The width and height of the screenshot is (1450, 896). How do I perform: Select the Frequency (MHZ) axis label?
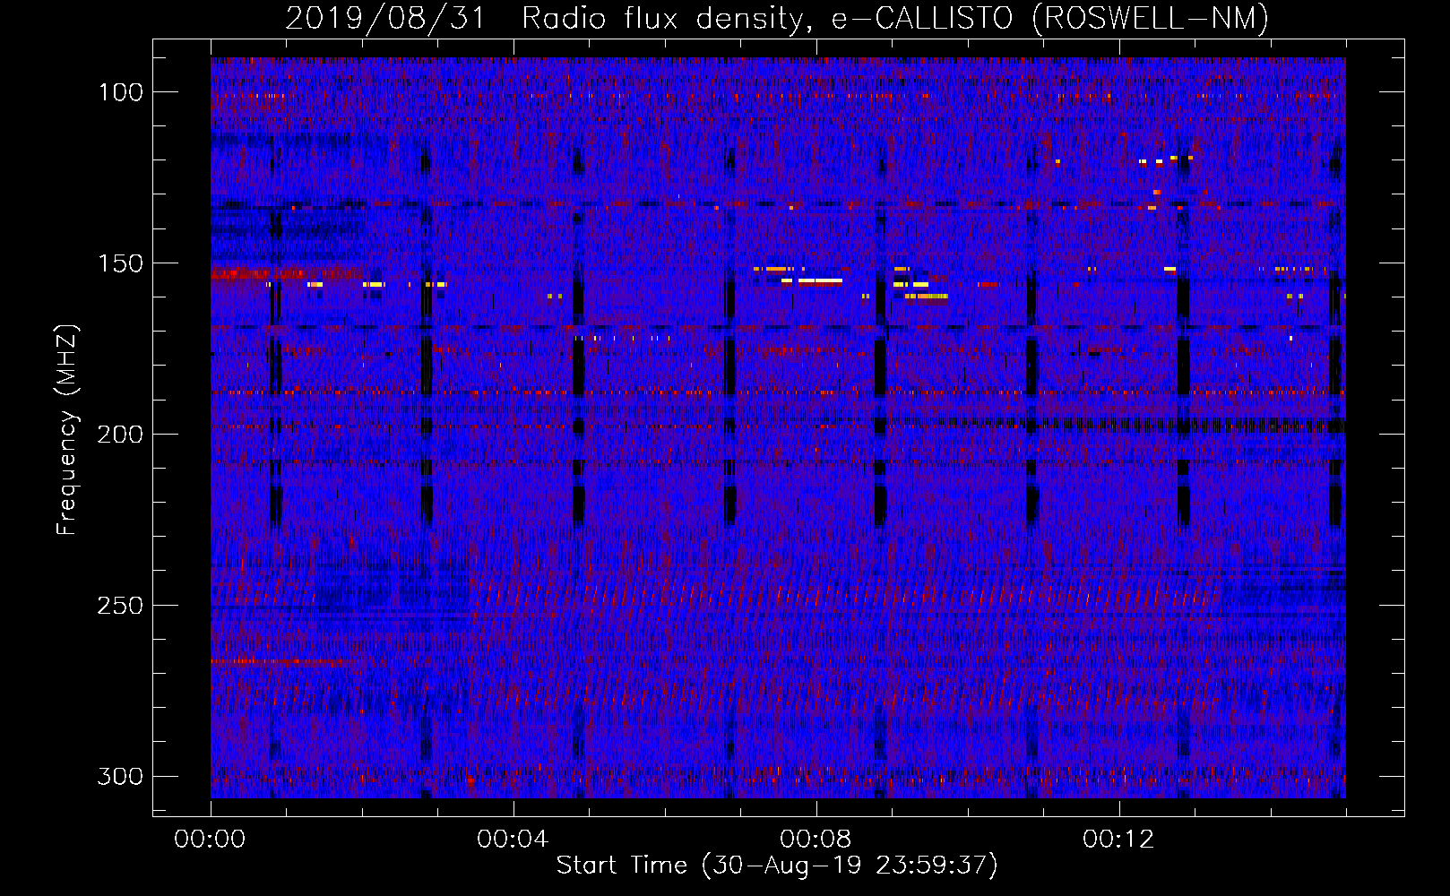coord(67,429)
